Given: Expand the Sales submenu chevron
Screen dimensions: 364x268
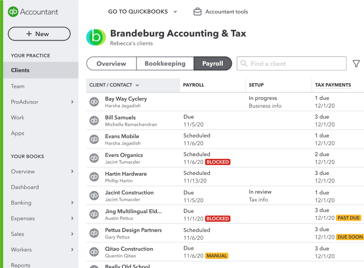Looking at the screenshot, I should (x=72, y=234).
